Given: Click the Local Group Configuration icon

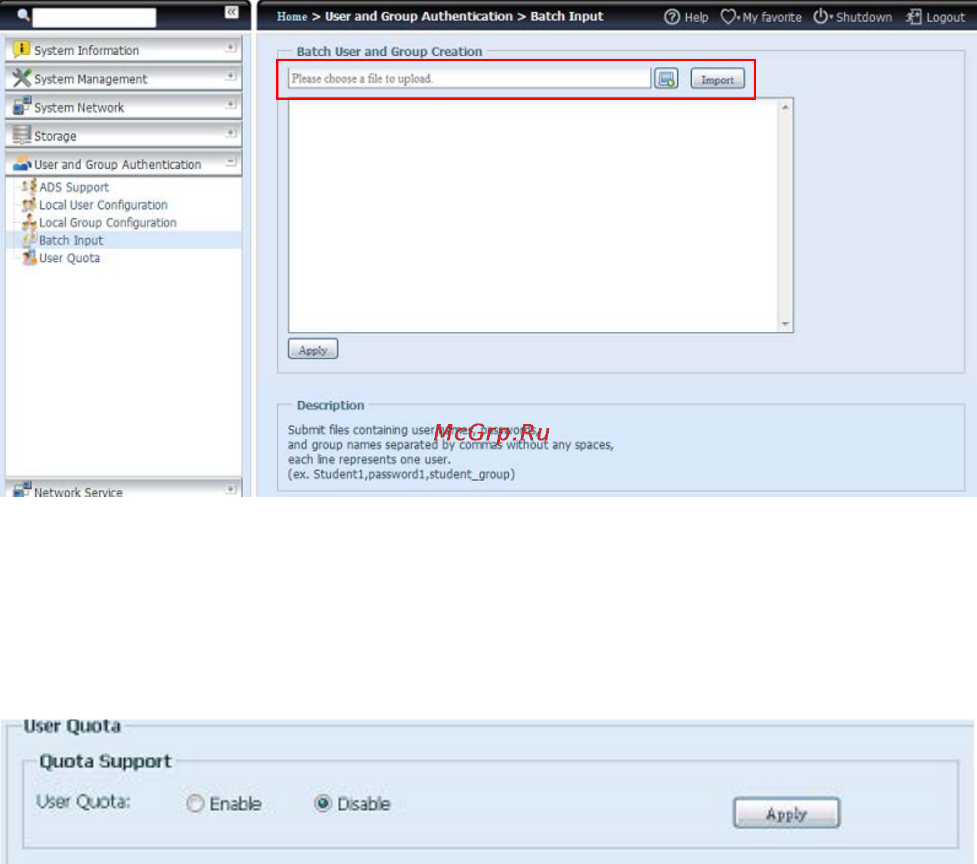Looking at the screenshot, I should (x=29, y=222).
